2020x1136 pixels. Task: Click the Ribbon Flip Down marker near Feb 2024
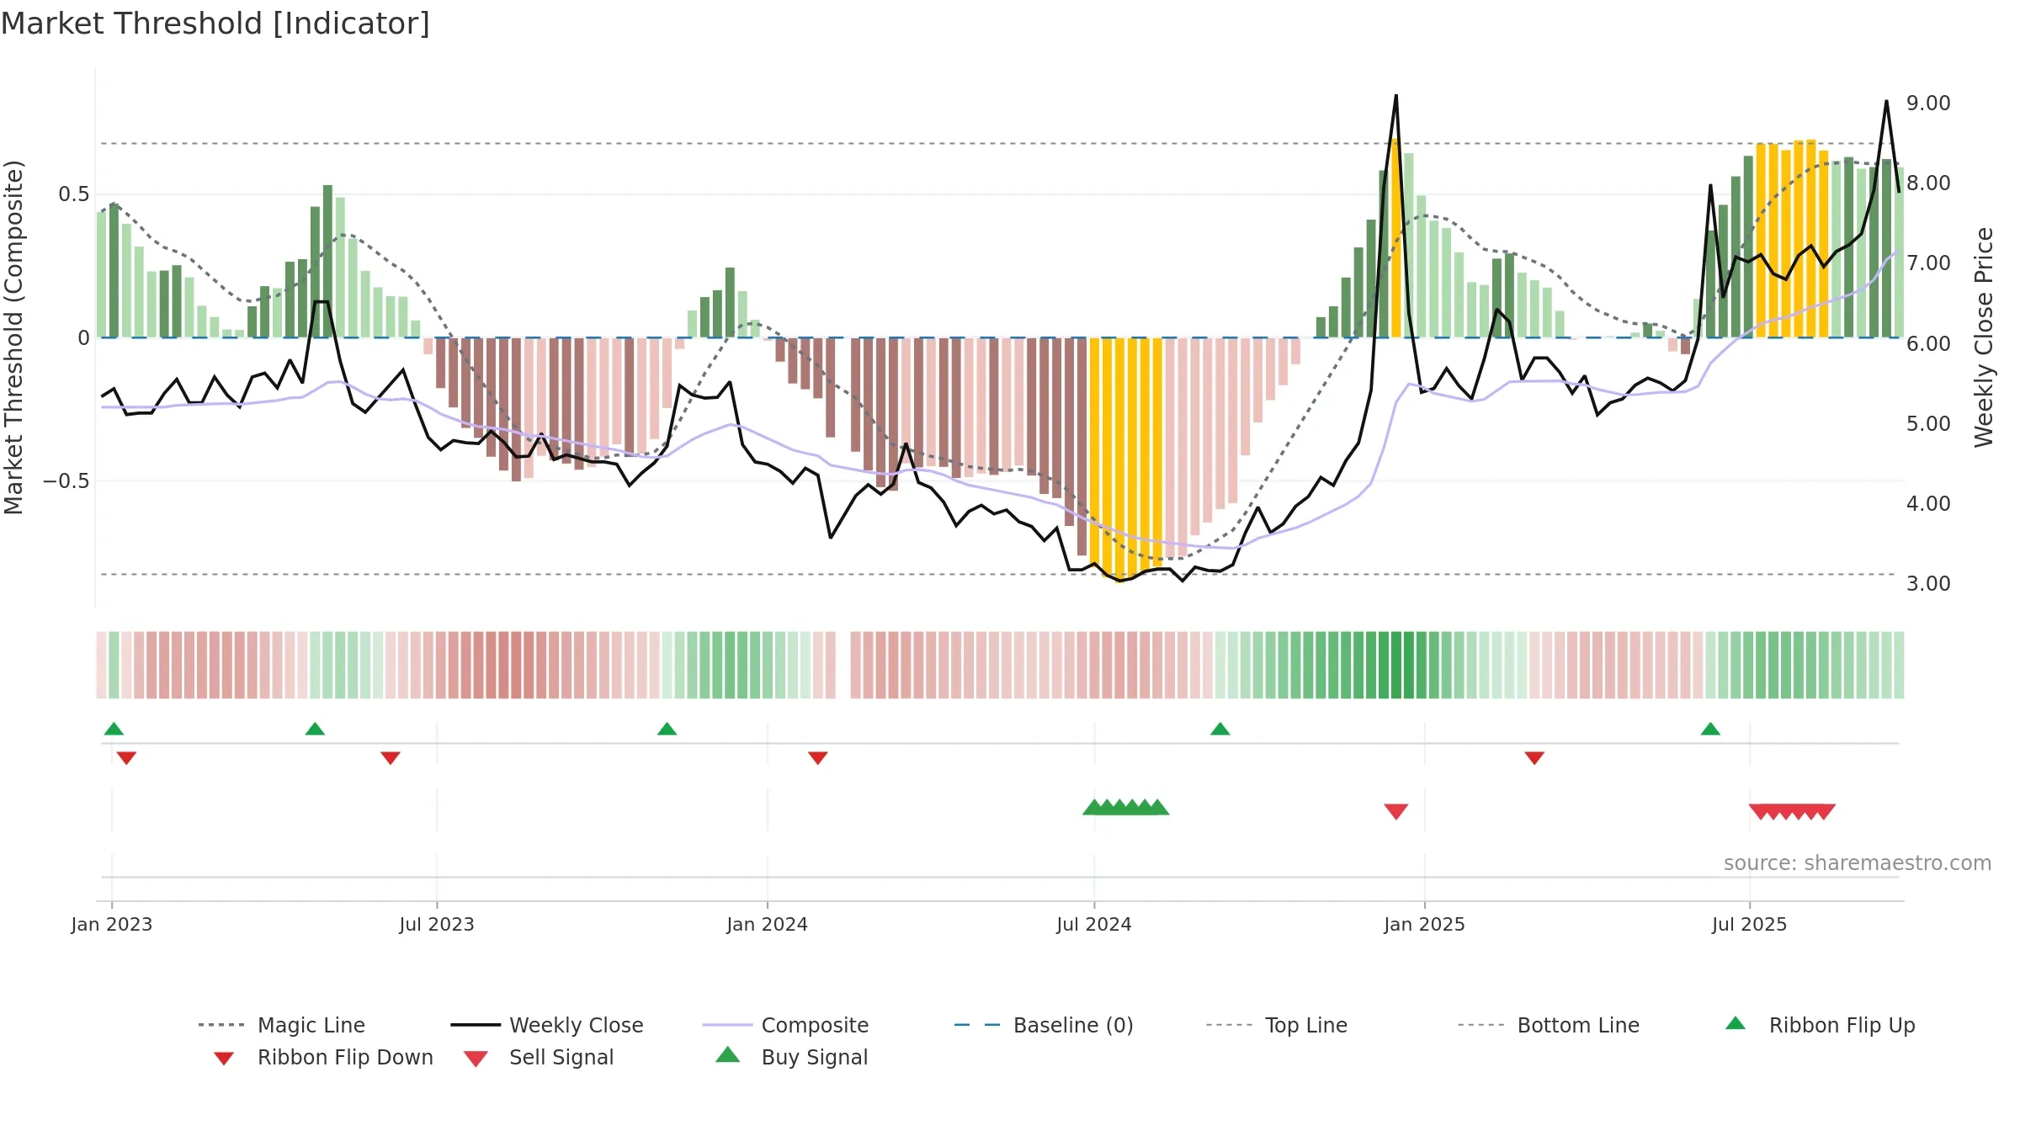818,757
